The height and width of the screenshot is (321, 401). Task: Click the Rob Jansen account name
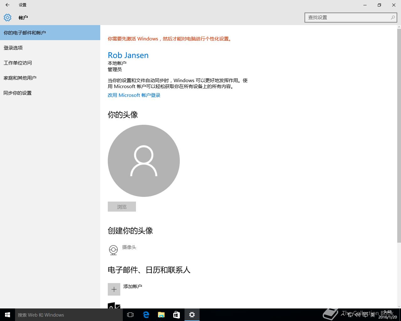128,55
